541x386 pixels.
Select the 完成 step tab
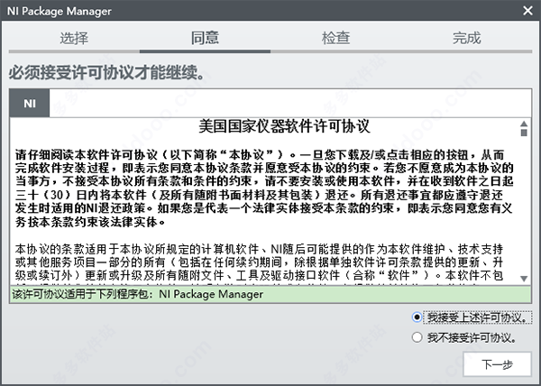click(466, 38)
